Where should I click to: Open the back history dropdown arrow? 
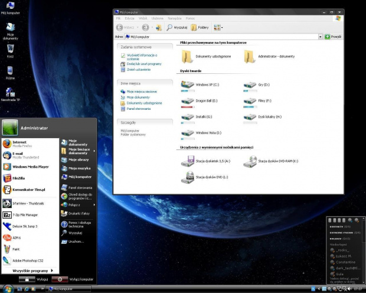tap(138, 28)
